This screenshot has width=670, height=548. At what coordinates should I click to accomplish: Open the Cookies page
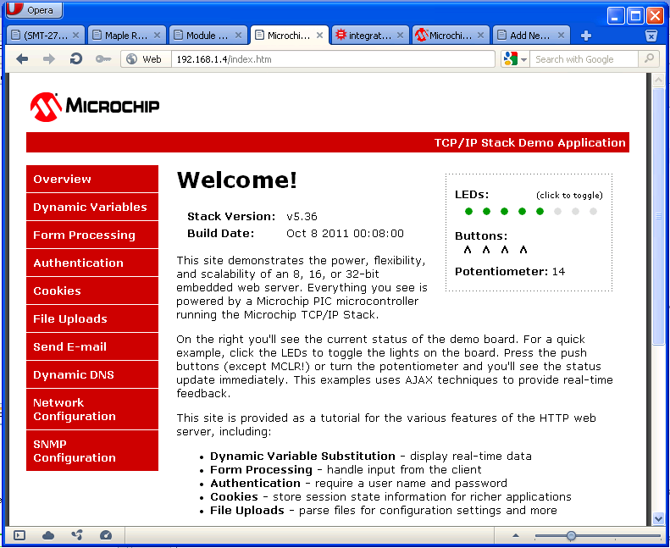92,291
